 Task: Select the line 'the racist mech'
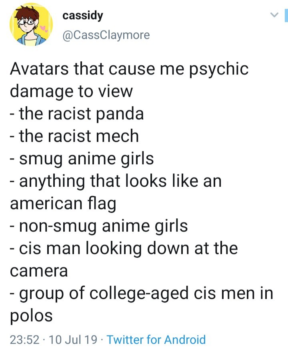pyautogui.click(x=79, y=136)
